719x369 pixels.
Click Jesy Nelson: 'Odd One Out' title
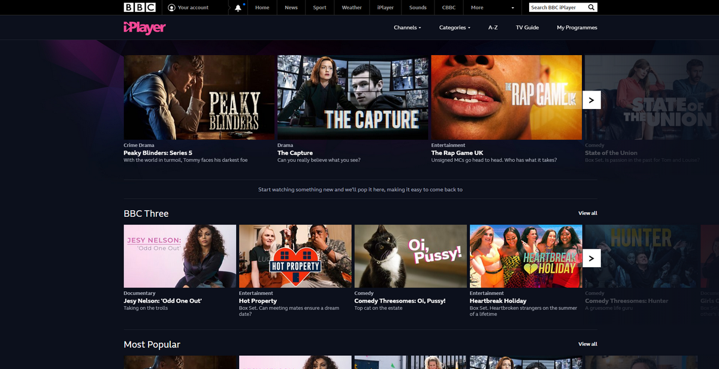click(x=162, y=301)
